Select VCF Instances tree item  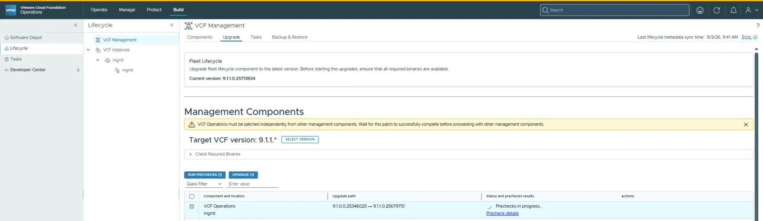click(x=116, y=50)
